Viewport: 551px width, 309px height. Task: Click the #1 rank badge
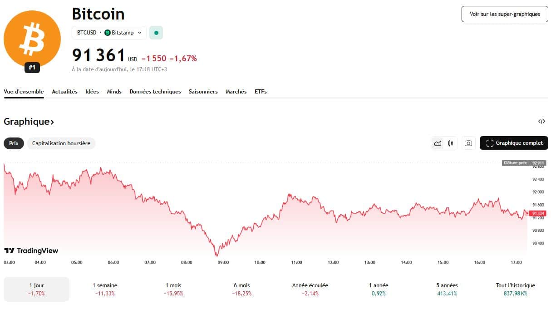pyautogui.click(x=32, y=68)
